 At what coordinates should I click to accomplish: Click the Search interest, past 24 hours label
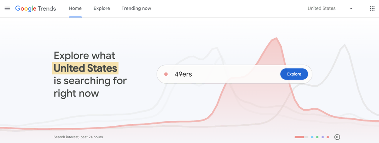coord(78,137)
